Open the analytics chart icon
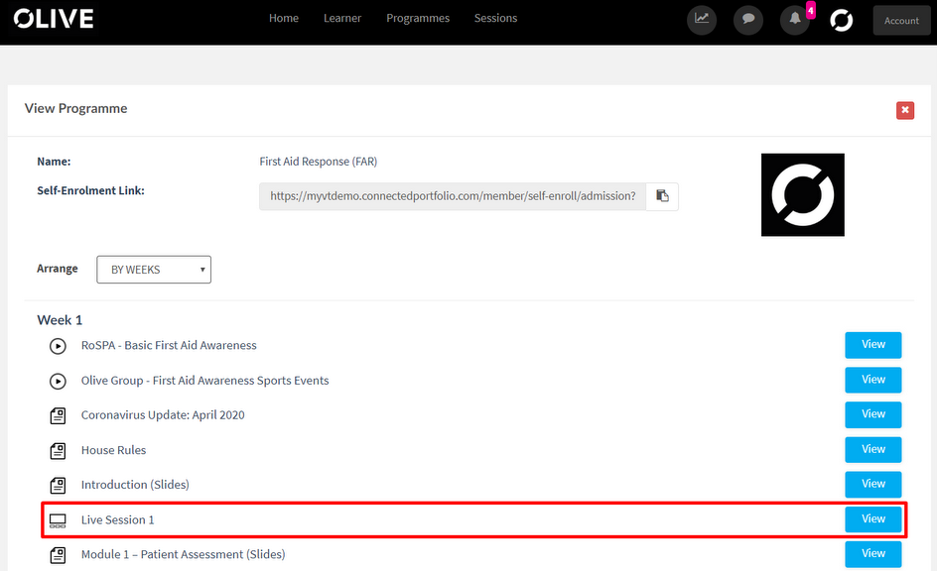Screen dimensions: 937x571 coord(702,20)
